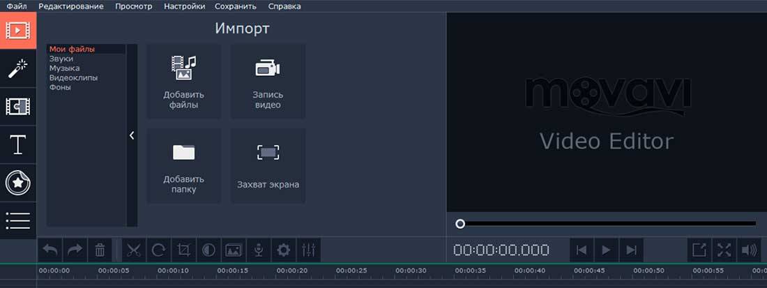The height and width of the screenshot is (288, 767).
Task: Toggle fullscreen preview mode
Action: click(724, 250)
